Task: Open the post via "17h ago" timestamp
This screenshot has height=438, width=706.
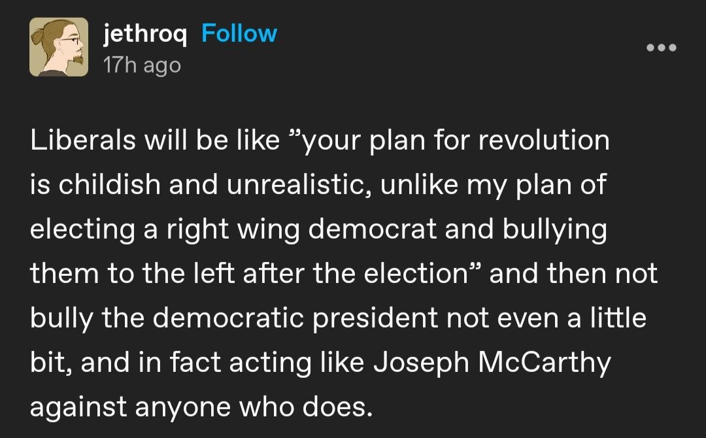Action: [x=142, y=65]
